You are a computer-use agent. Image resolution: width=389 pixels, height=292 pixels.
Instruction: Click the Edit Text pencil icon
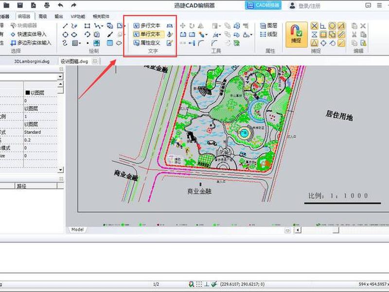(x=170, y=43)
